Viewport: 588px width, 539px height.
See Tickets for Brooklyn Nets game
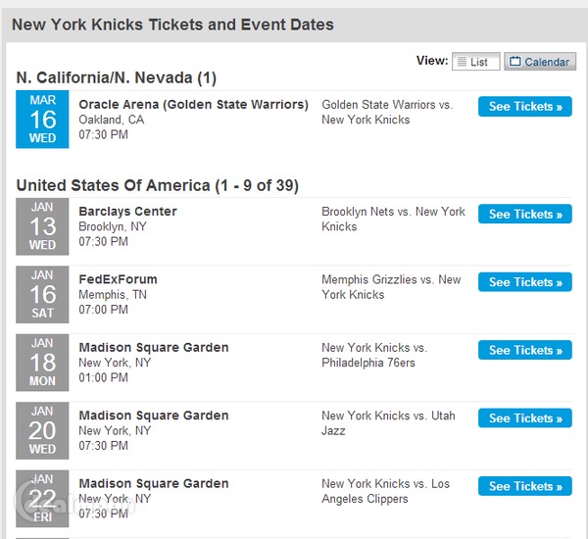[x=524, y=214]
